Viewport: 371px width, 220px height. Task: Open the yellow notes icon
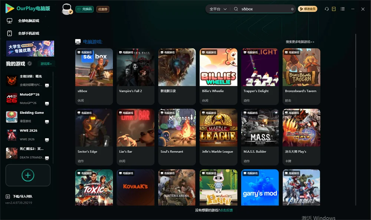point(334,9)
